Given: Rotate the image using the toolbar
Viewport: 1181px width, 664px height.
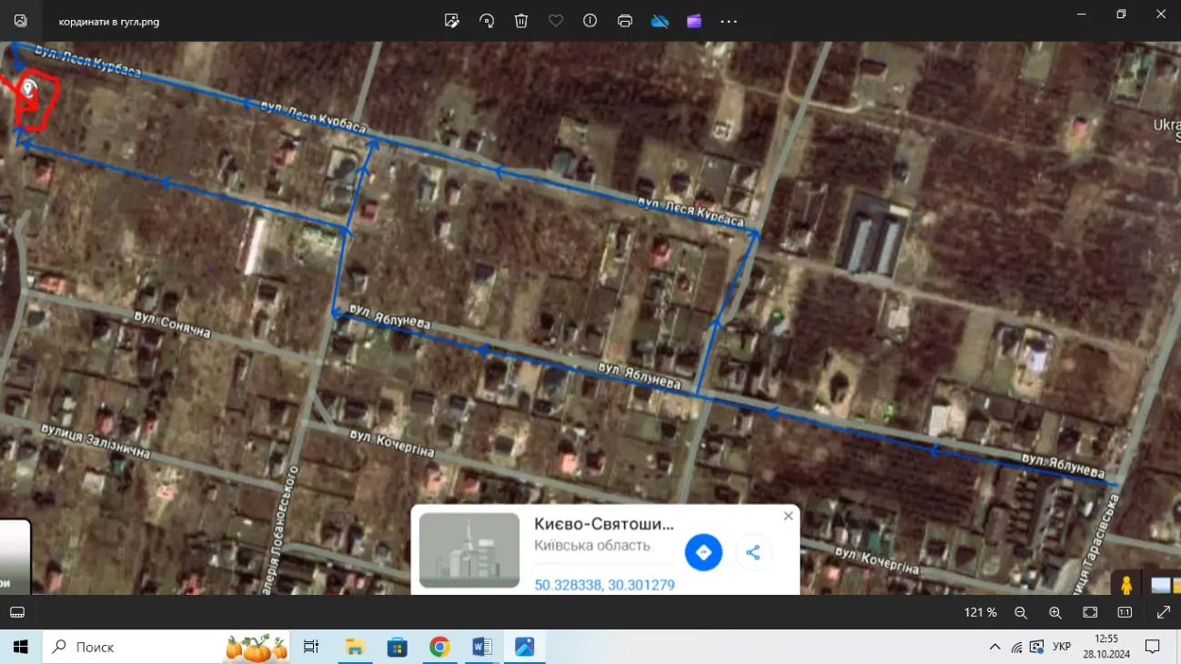Looking at the screenshot, I should tap(487, 21).
